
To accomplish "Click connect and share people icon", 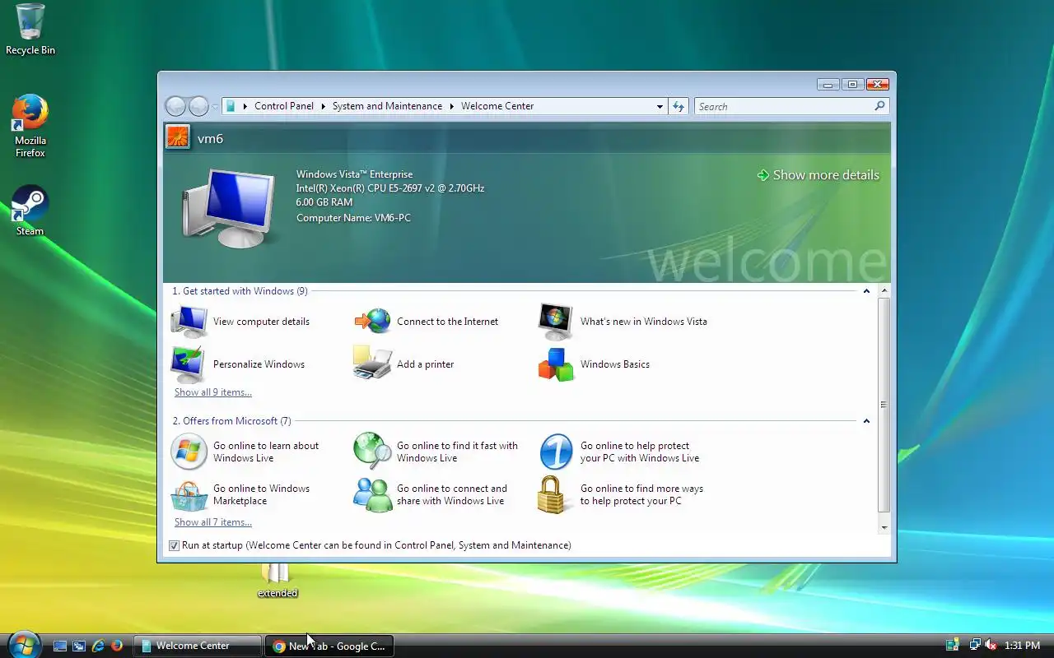I will [373, 494].
